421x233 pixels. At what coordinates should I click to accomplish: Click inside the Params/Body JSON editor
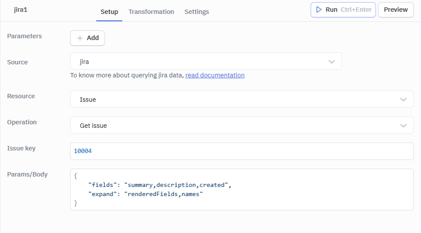(242, 190)
